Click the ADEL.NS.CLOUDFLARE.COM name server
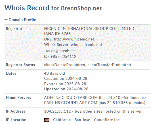Screen dimensions: 151x124 (71, 97)
